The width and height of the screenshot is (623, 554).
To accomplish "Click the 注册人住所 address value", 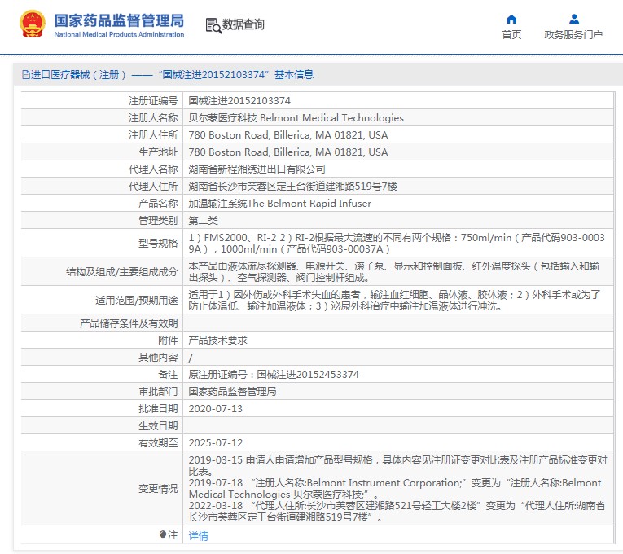I will 288,135.
